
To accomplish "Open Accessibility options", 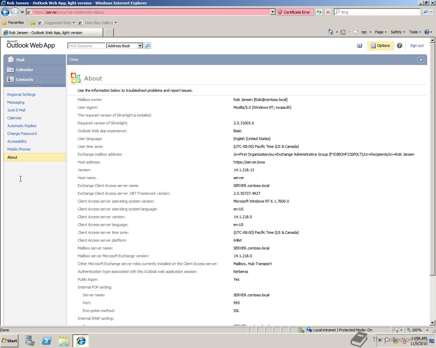I will coord(17,141).
